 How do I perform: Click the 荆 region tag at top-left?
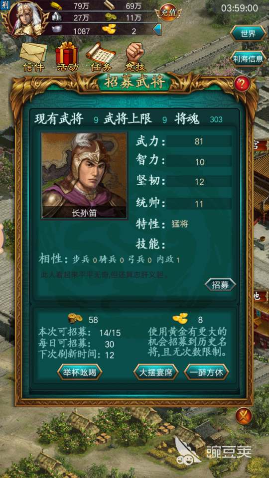click(x=4, y=4)
